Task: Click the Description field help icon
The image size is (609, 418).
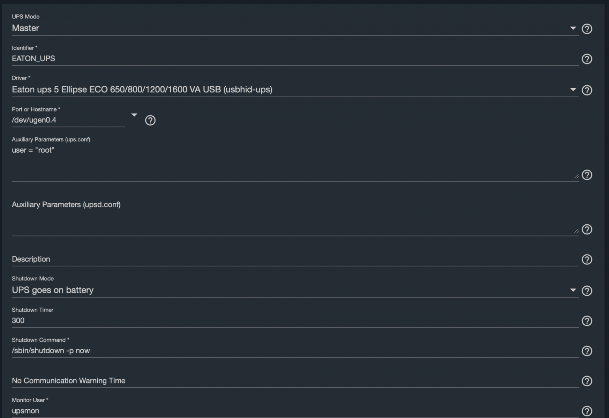Action: point(587,260)
